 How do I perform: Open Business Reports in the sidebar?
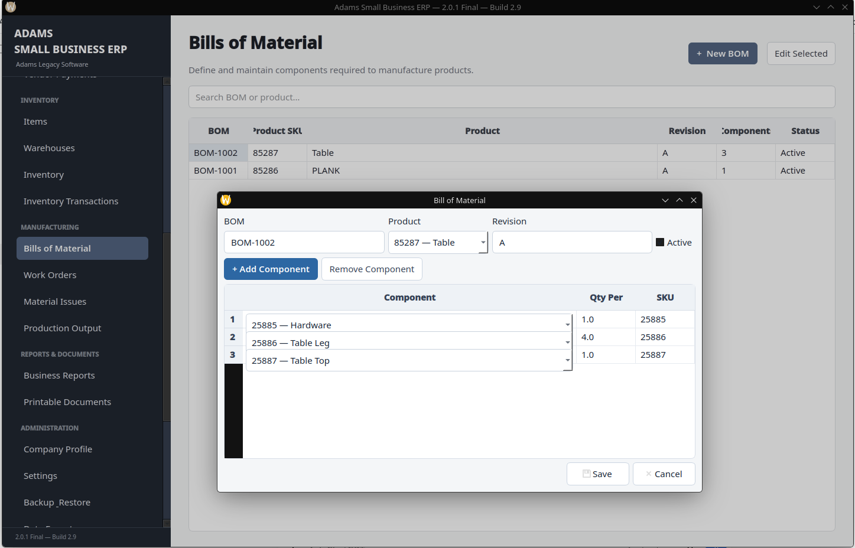click(82, 376)
